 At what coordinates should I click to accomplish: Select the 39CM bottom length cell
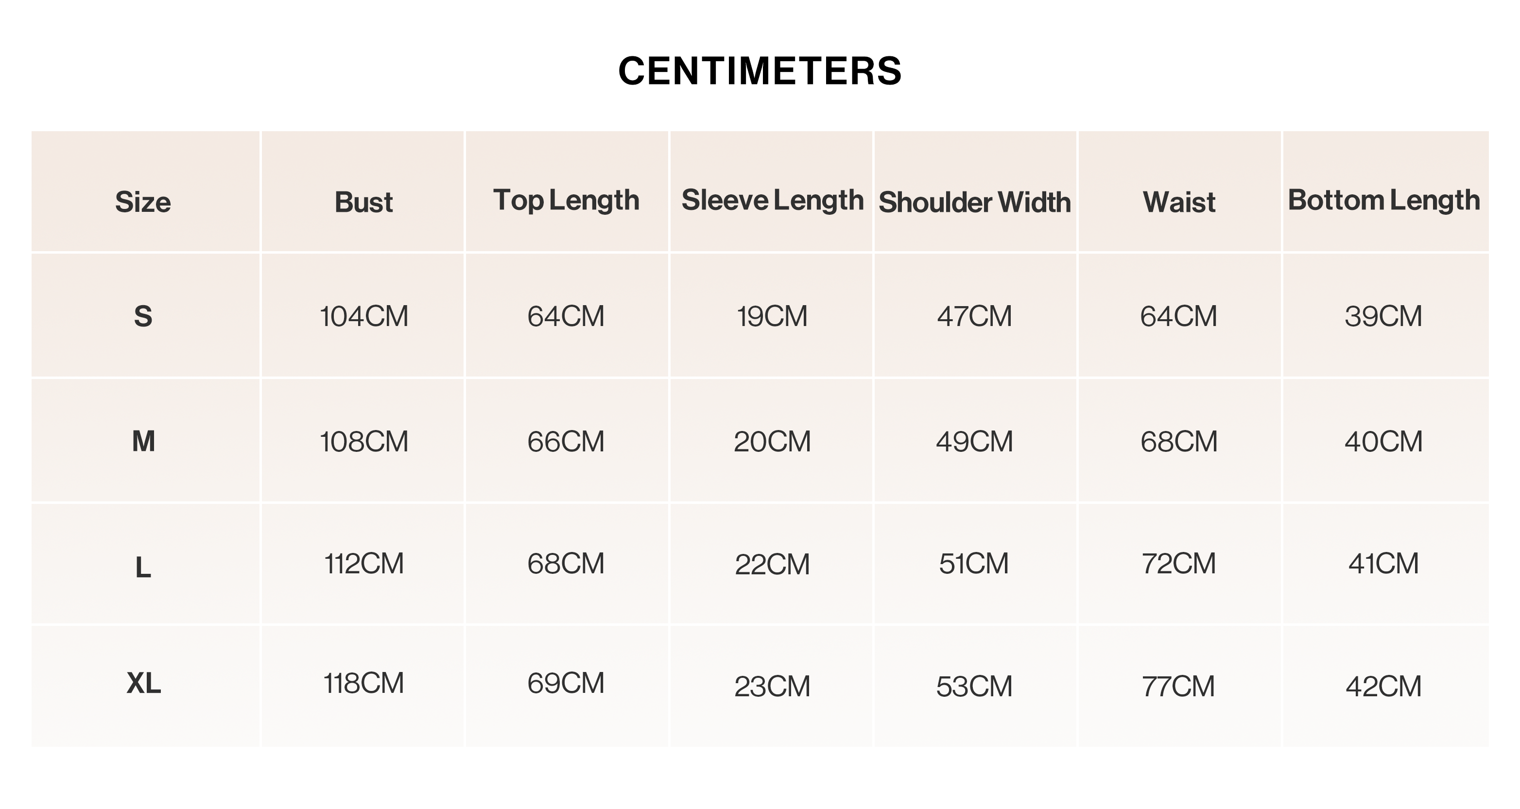1383,316
